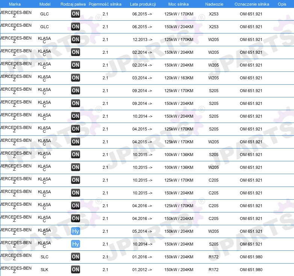Image resolution: width=294 pixels, height=276 pixels.
Task: Click the 100kW / 136KM cell in the W205 row
Action: pyautogui.click(x=179, y=167)
